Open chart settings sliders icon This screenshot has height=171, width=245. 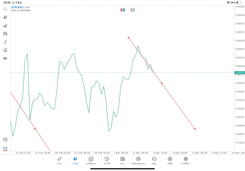[x=5, y=34]
